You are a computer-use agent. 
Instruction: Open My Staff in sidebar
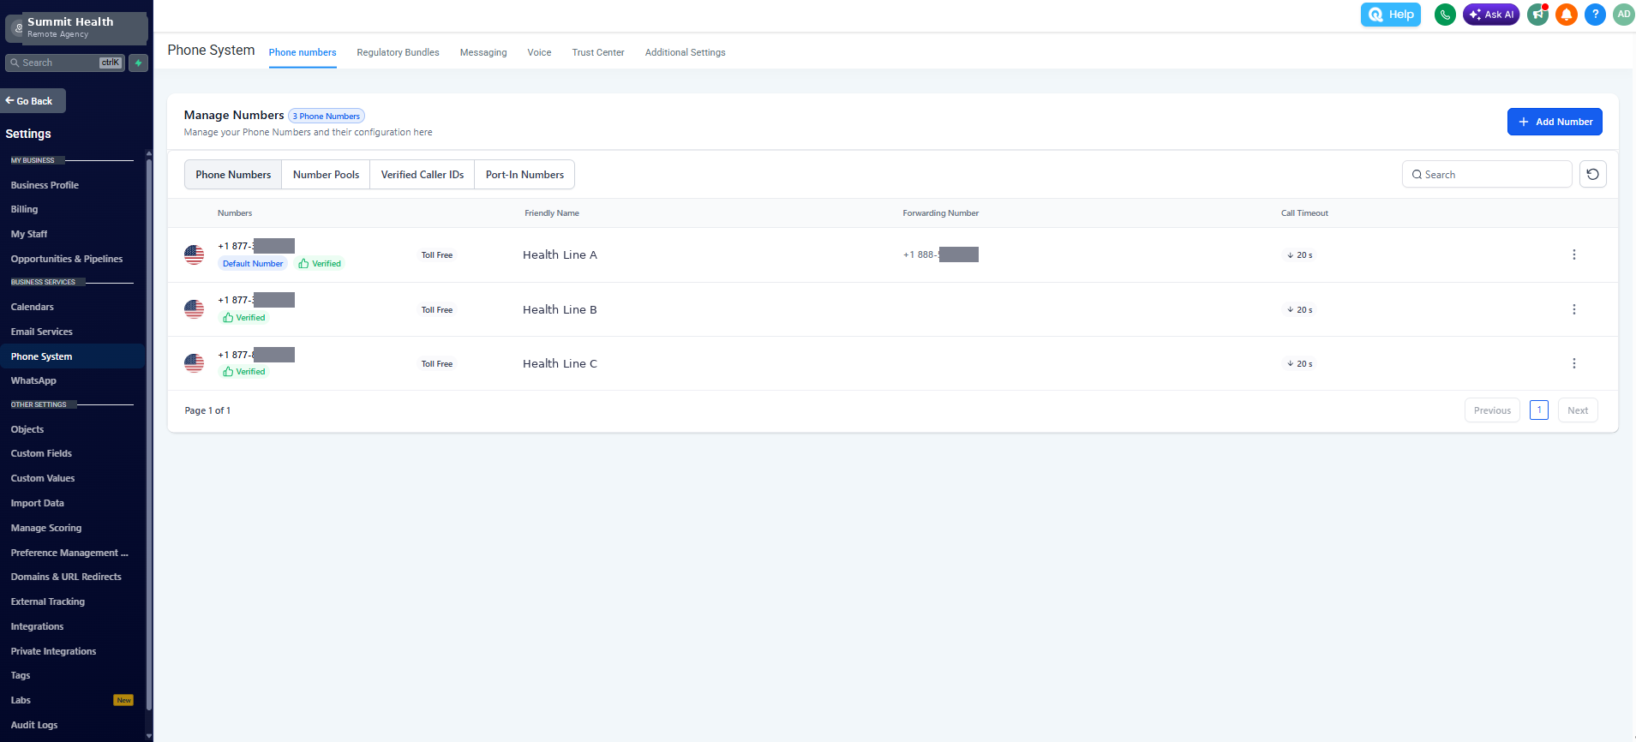[x=29, y=234]
